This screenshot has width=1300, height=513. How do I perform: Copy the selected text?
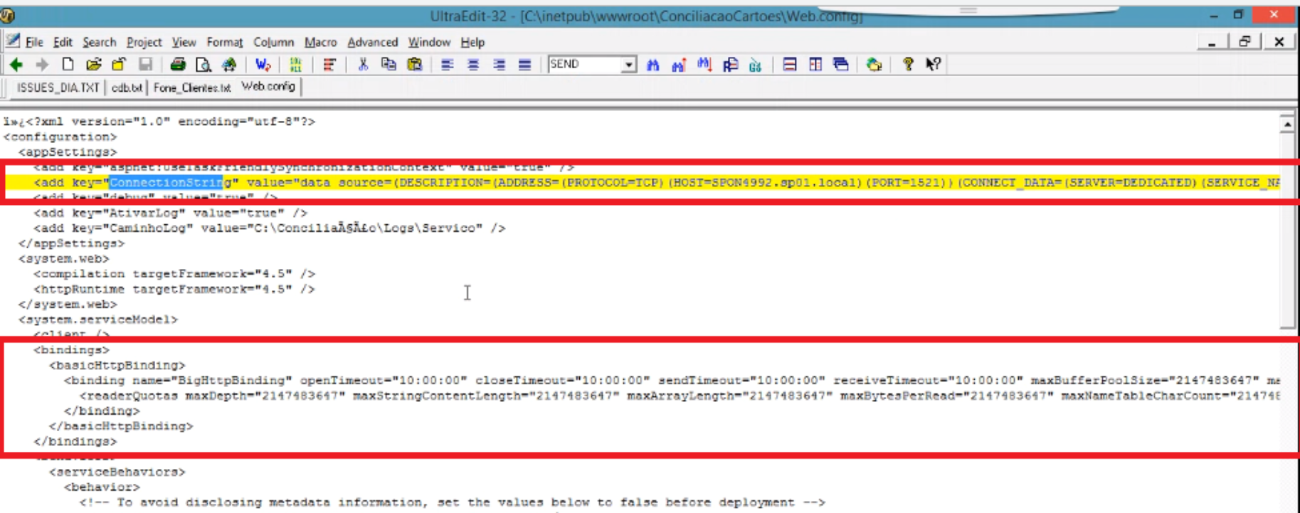[389, 65]
